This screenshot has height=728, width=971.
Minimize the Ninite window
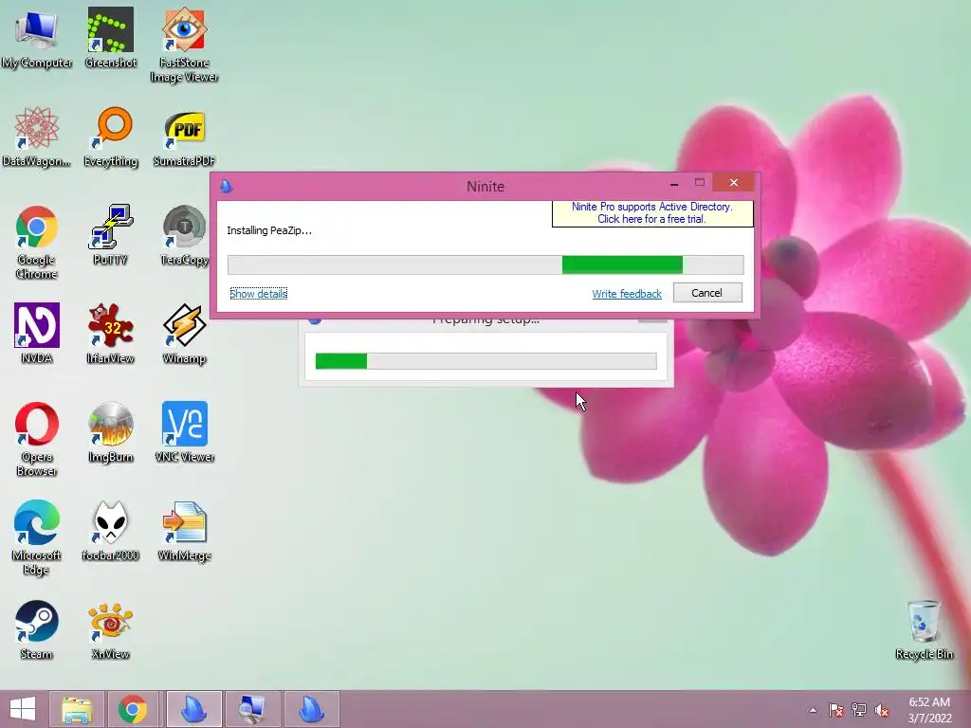click(674, 184)
